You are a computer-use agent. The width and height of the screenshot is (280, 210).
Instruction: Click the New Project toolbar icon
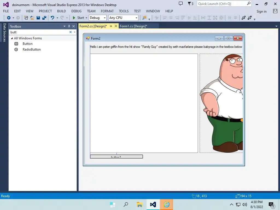(26, 18)
